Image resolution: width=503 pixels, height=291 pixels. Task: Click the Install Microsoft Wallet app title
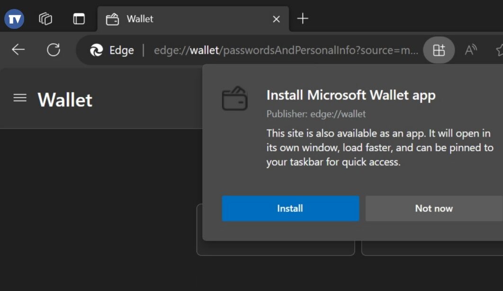pos(351,95)
